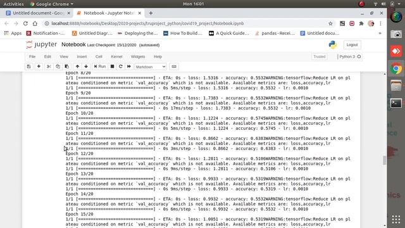Viewport: 405px width, 228px height.
Task: Click the localhost address bar
Action: click(186, 23)
